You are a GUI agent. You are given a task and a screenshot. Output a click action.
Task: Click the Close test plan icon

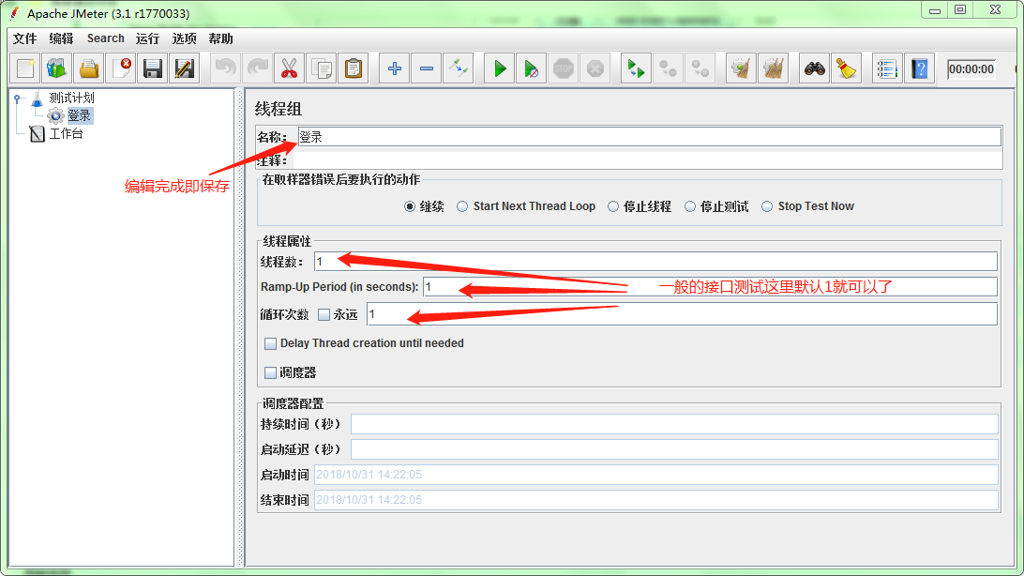[x=121, y=68]
